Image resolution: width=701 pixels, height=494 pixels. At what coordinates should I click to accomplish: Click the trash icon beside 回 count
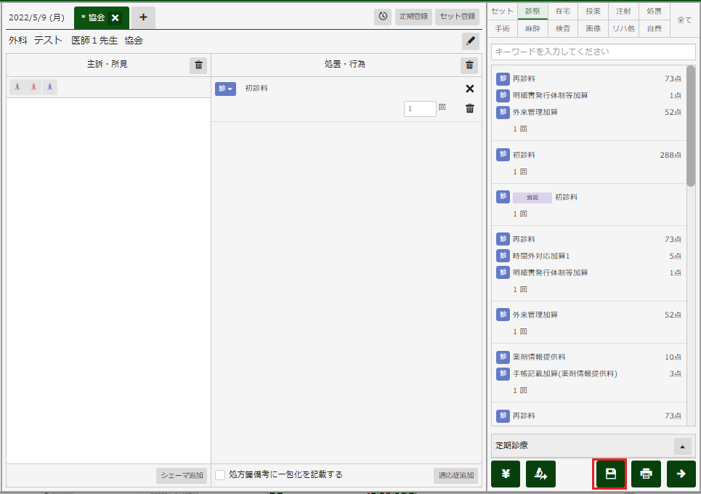click(x=469, y=108)
